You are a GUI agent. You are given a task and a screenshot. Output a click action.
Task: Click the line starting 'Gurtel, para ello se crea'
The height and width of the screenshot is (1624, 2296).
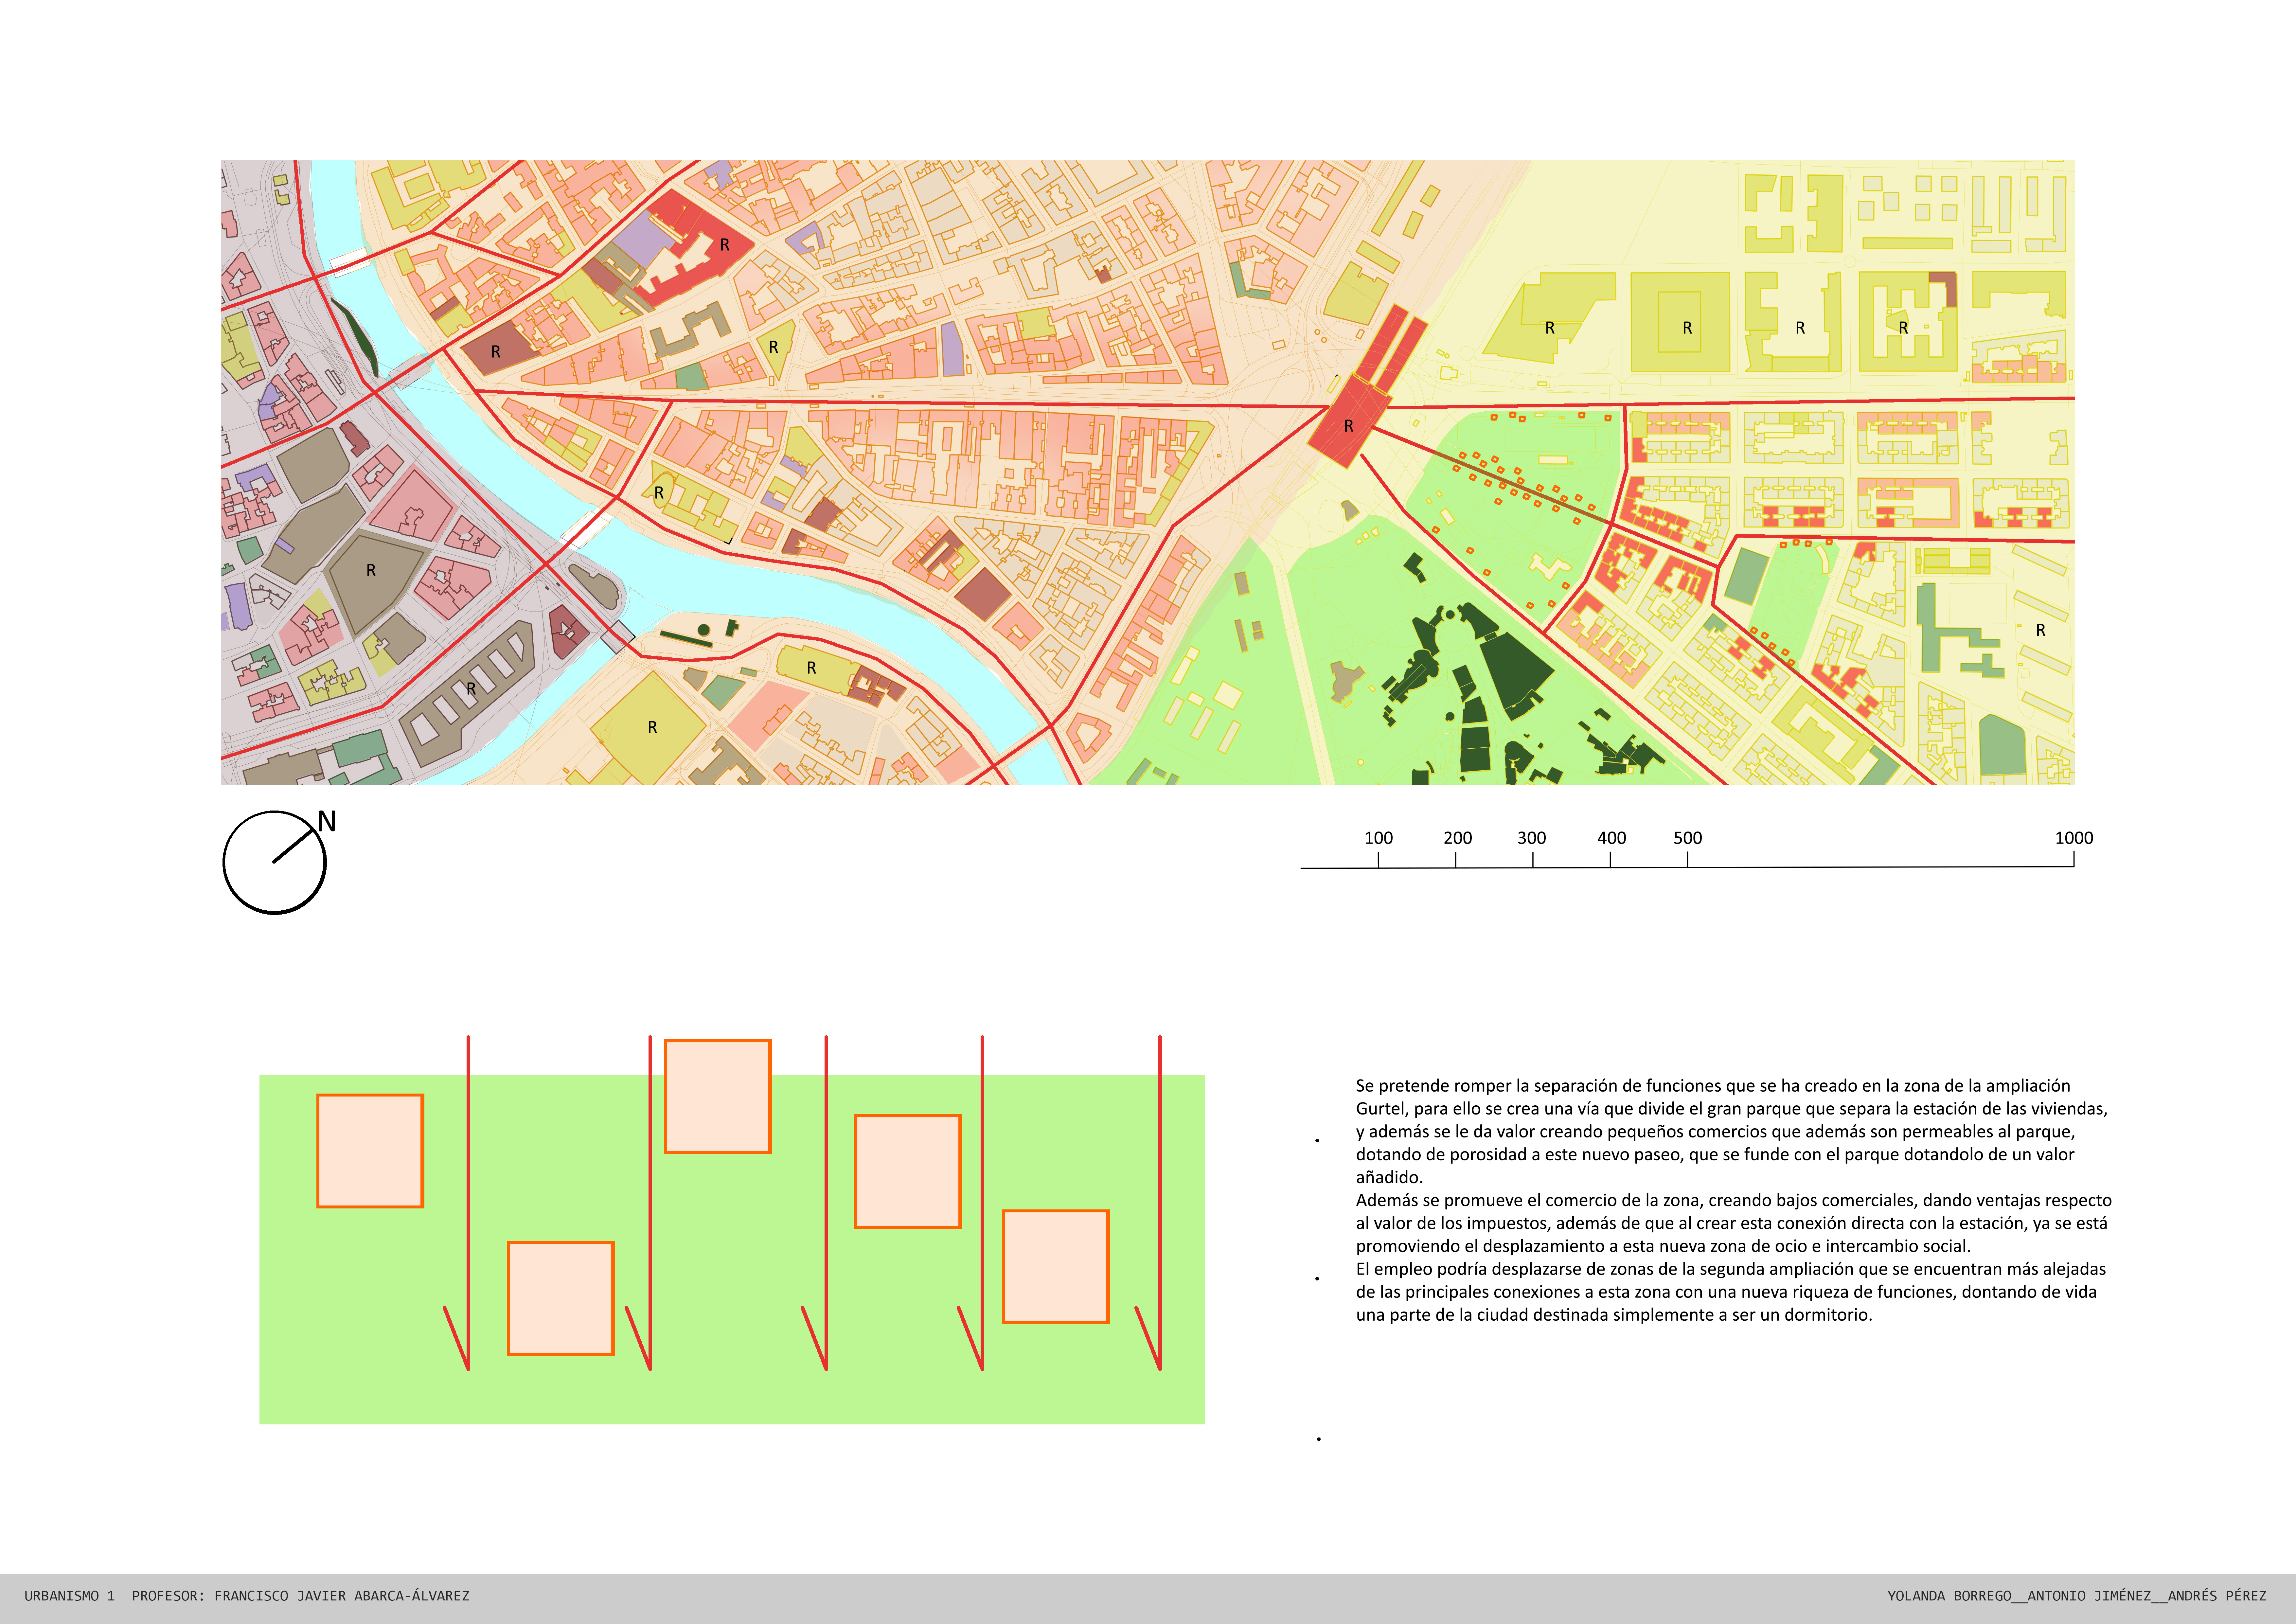(1732, 1109)
